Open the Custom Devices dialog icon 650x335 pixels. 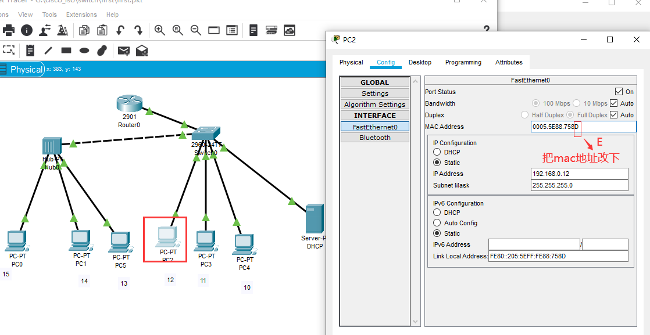tap(232, 30)
